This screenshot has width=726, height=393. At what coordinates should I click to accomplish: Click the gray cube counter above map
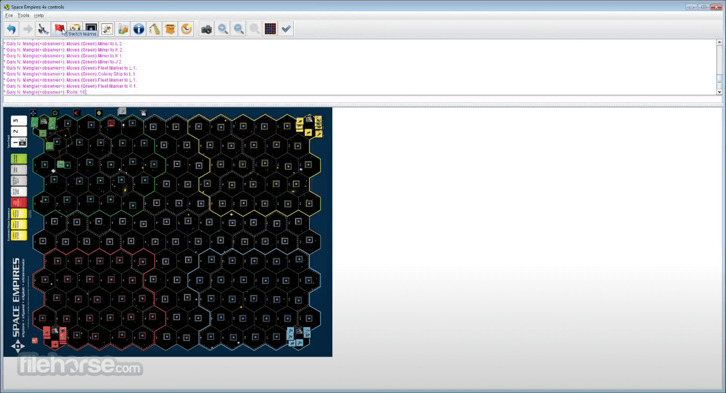122,111
